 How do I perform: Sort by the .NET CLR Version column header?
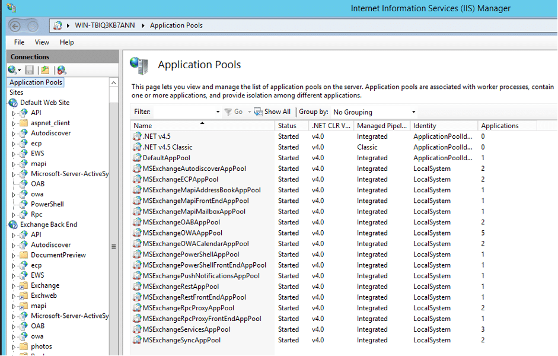pyautogui.click(x=331, y=126)
